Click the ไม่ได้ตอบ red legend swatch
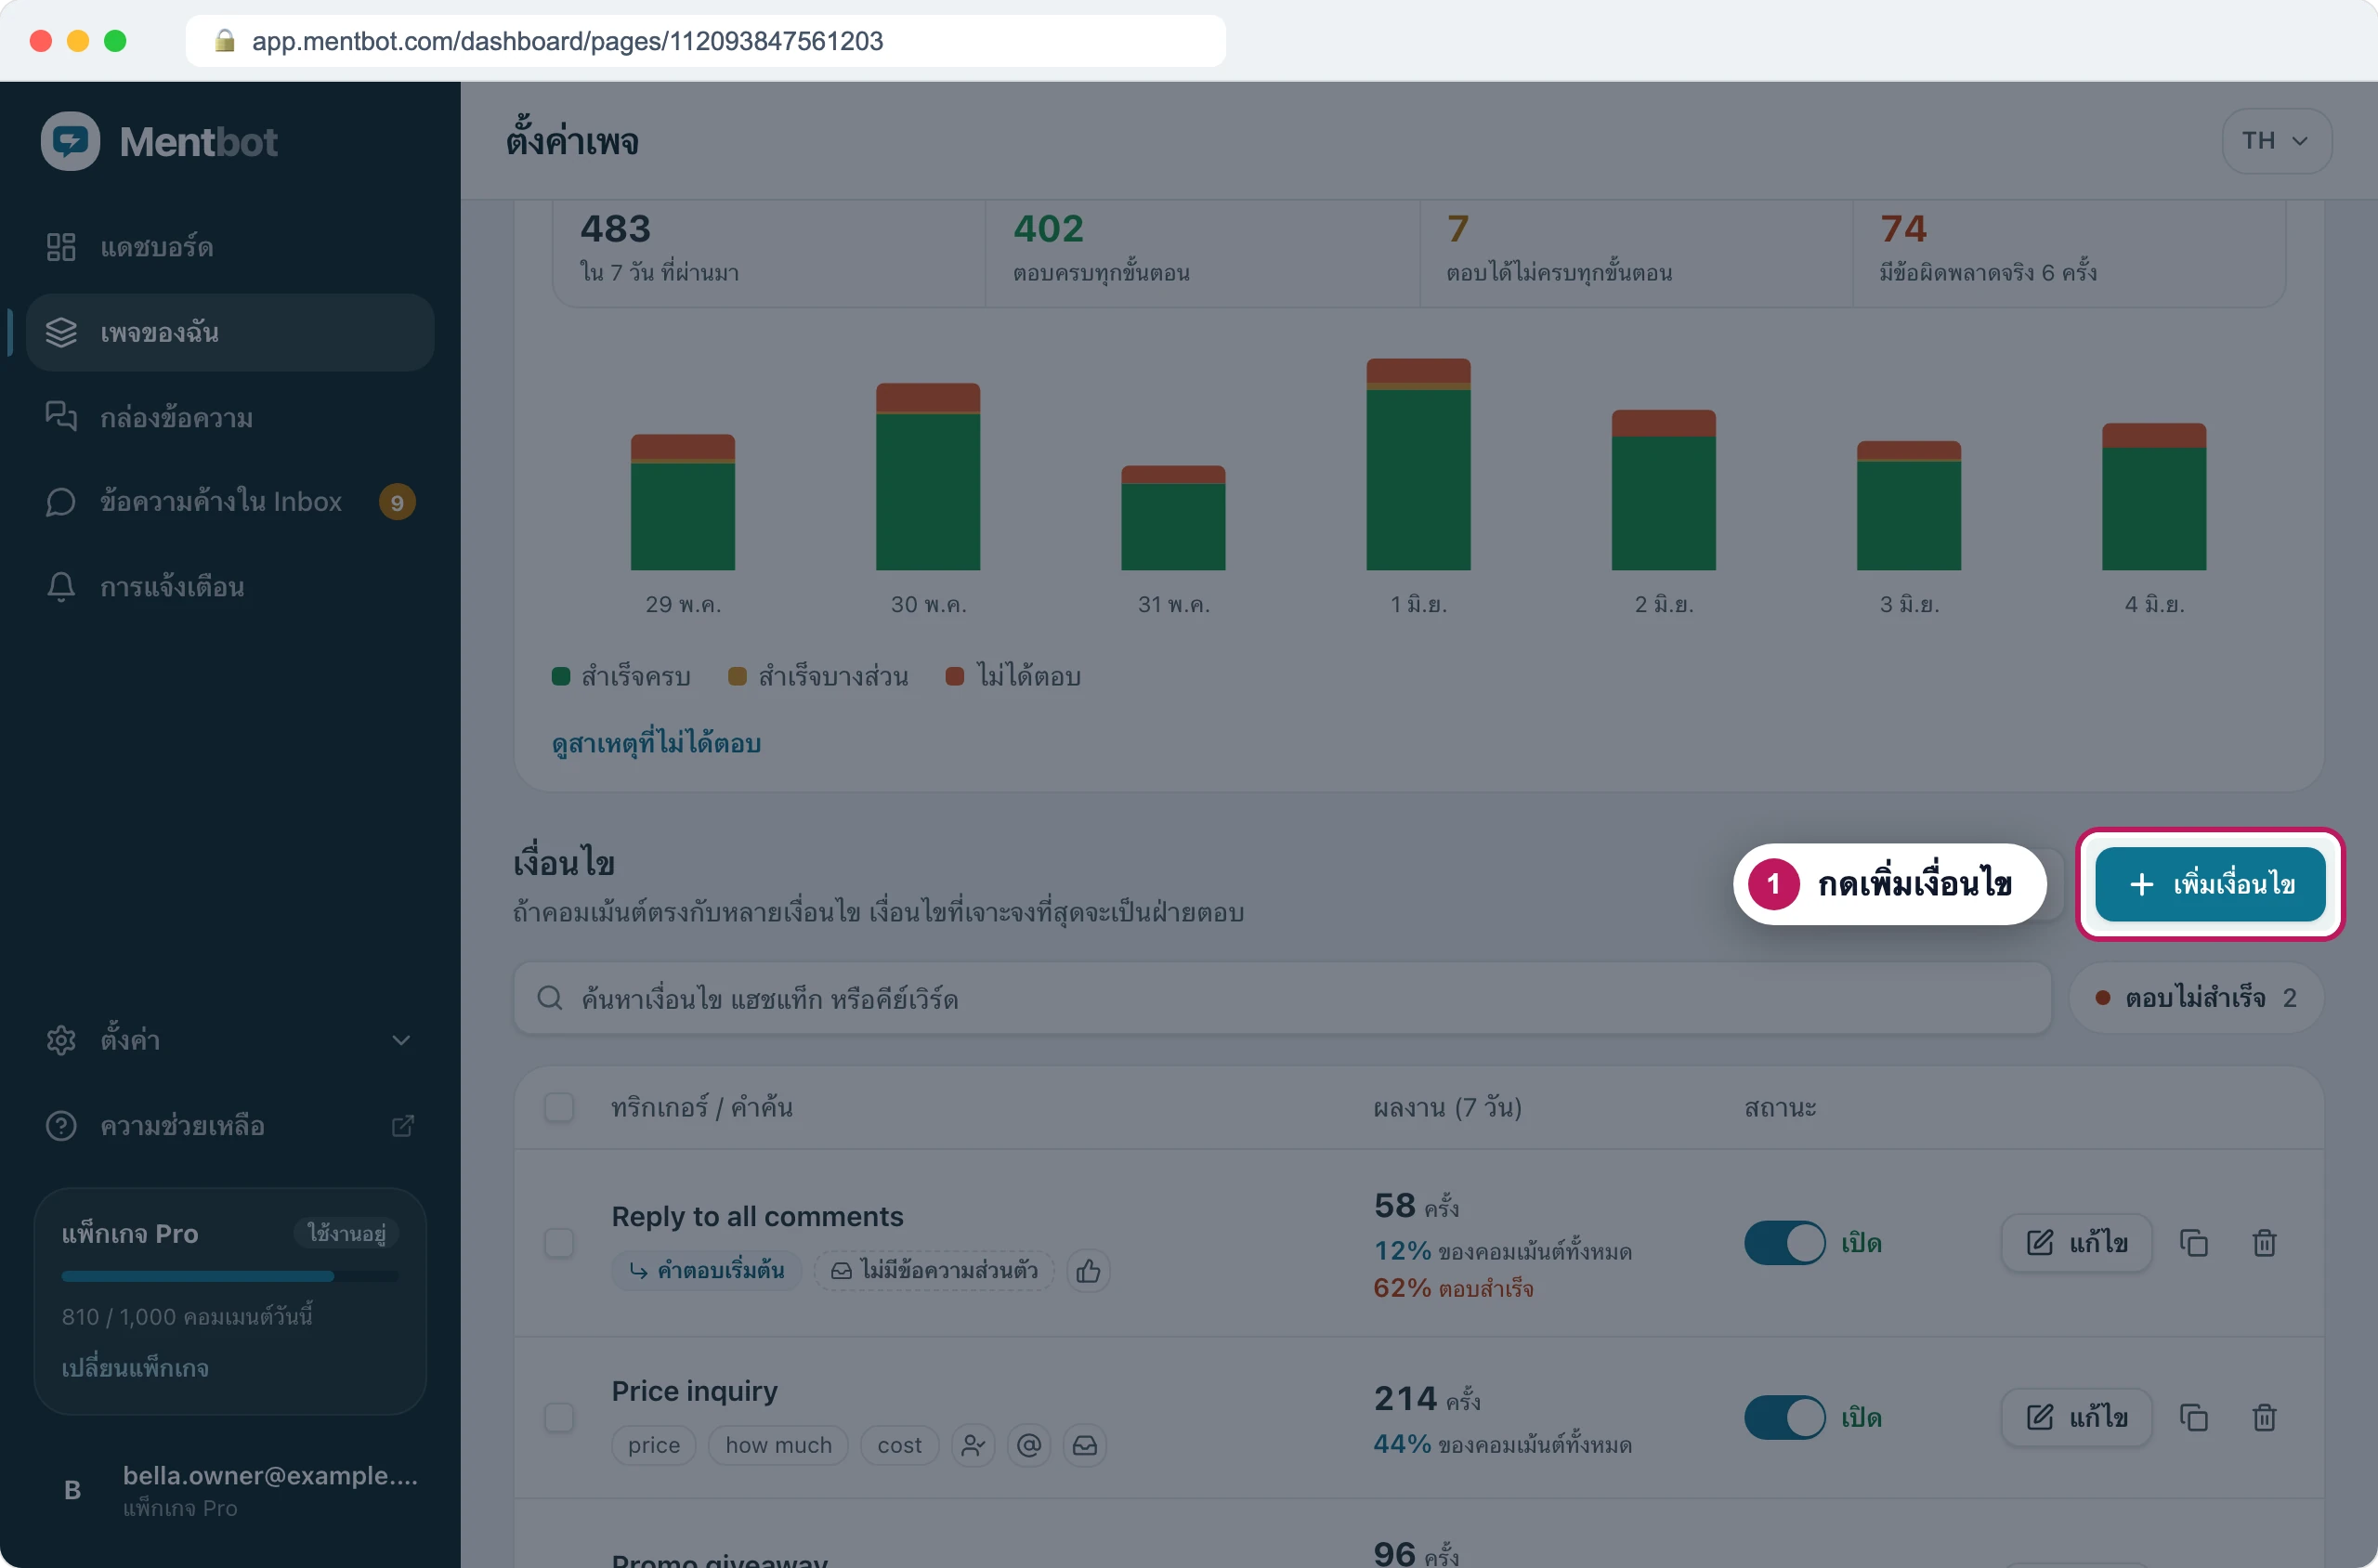This screenshot has height=1568, width=2378. [x=955, y=677]
